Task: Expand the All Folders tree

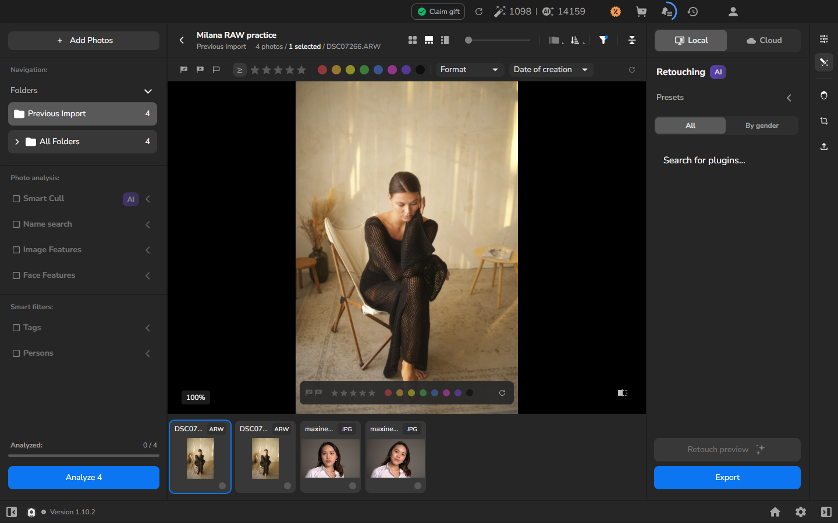Action: tap(17, 142)
